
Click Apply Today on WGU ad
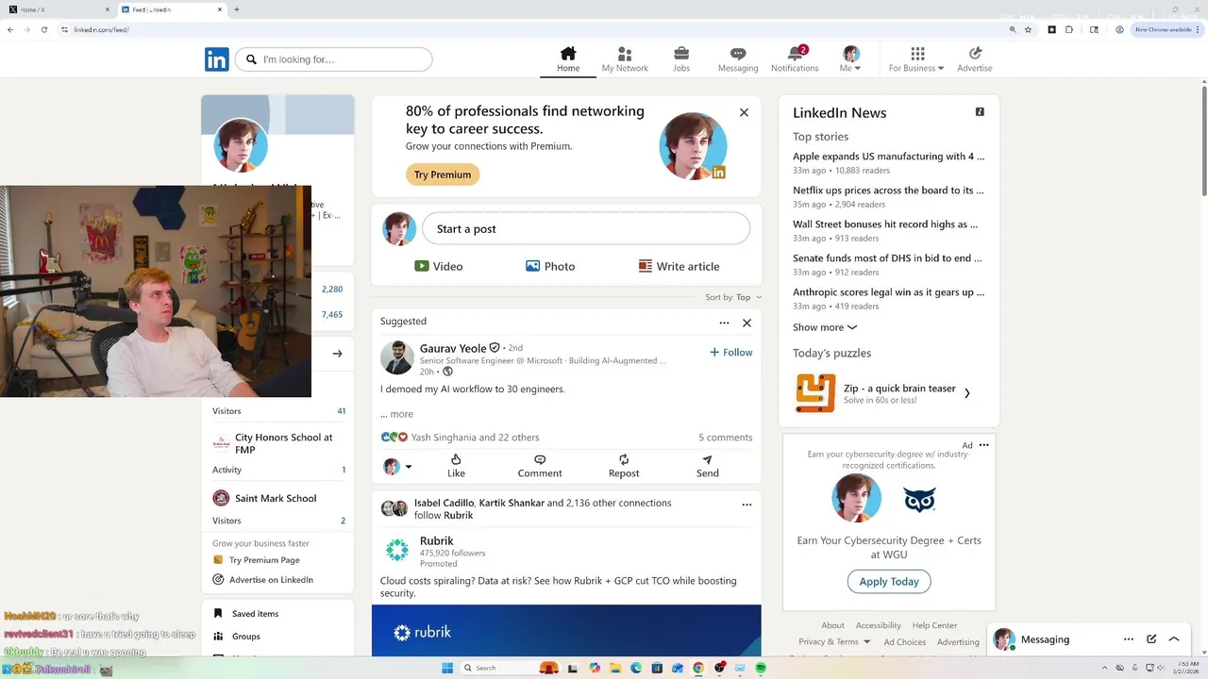[889, 581]
